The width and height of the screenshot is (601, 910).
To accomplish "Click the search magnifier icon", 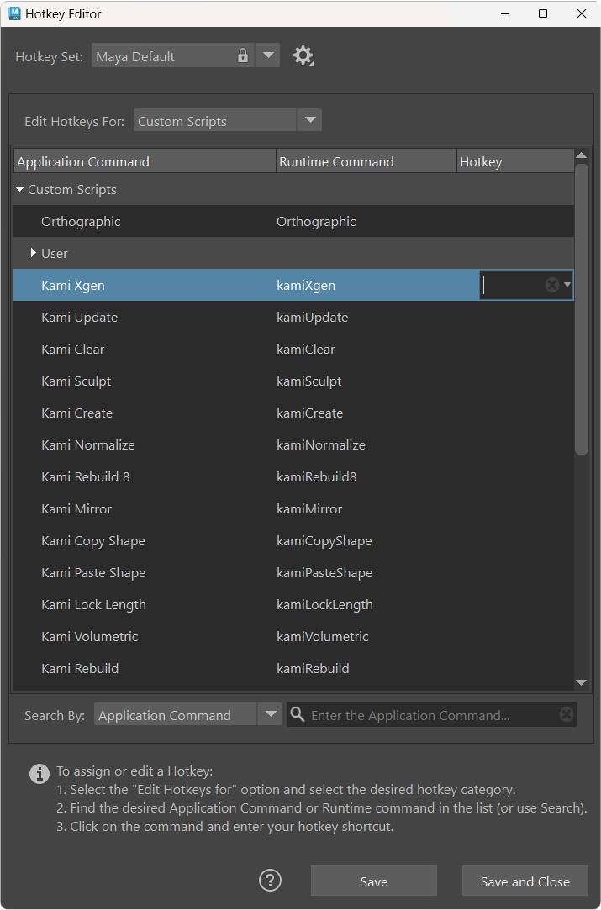I will coord(298,714).
